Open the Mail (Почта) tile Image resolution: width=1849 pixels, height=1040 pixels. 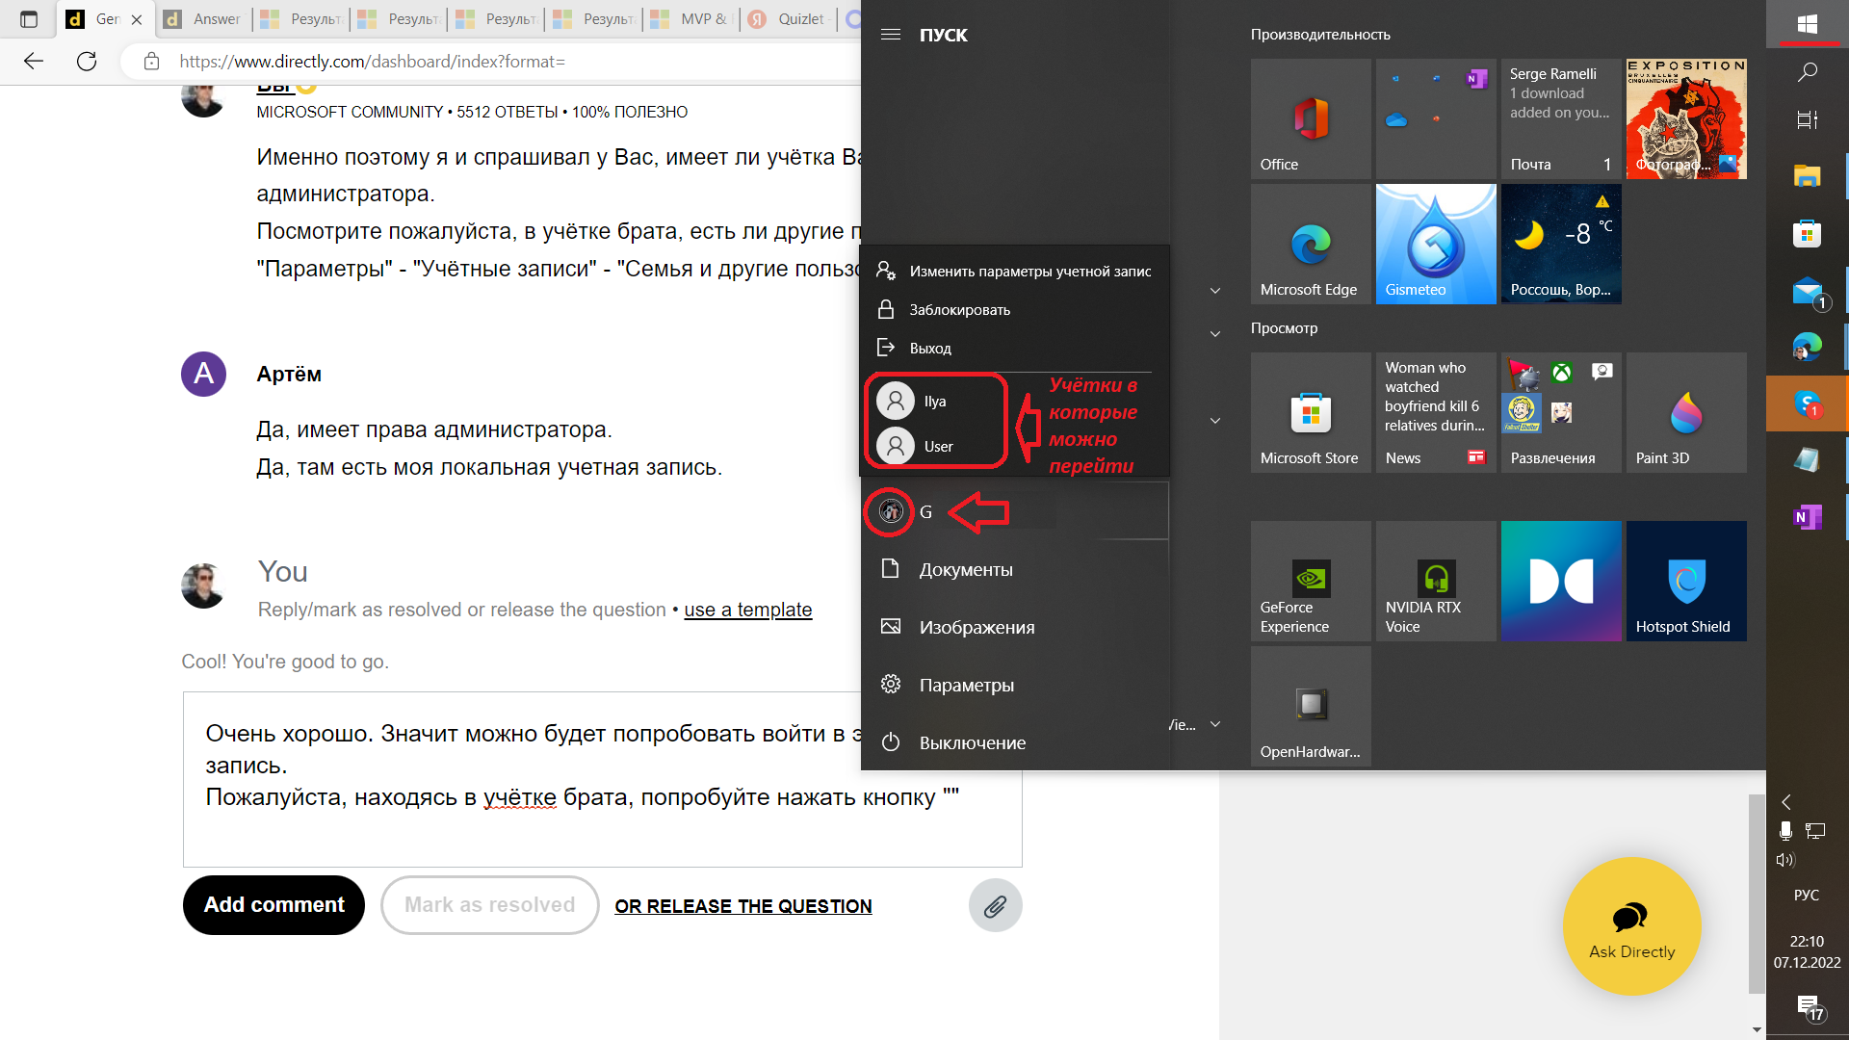point(1561,118)
